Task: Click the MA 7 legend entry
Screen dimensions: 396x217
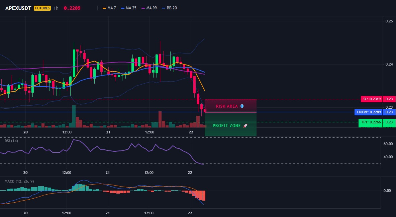Action: [109, 8]
